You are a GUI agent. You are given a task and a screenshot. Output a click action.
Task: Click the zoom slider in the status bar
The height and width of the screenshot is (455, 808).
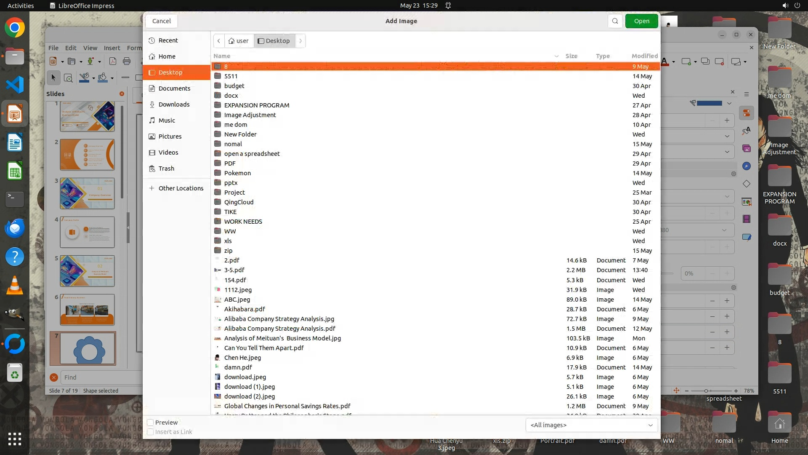(707, 391)
